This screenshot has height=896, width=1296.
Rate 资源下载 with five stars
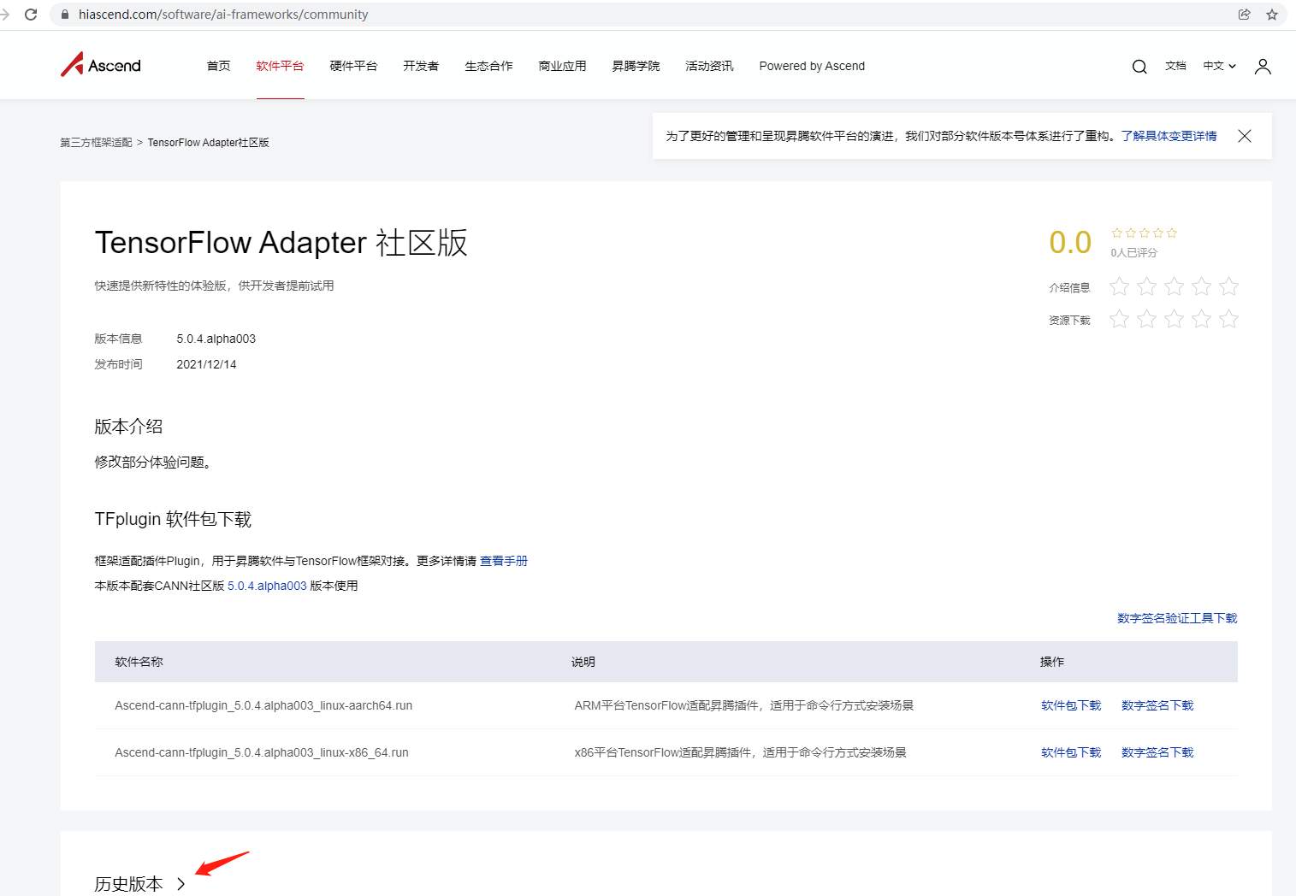tap(1228, 319)
